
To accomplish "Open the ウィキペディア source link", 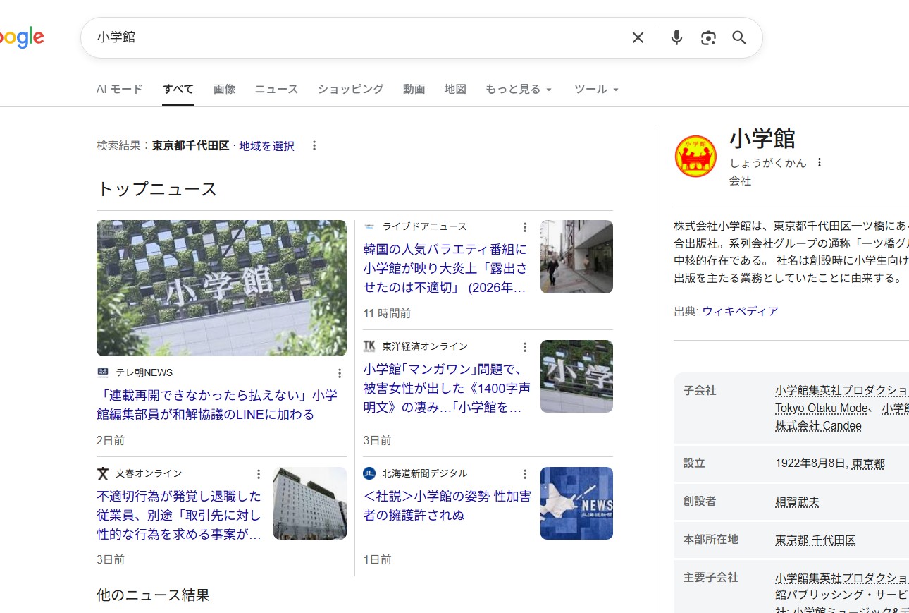I will [740, 311].
